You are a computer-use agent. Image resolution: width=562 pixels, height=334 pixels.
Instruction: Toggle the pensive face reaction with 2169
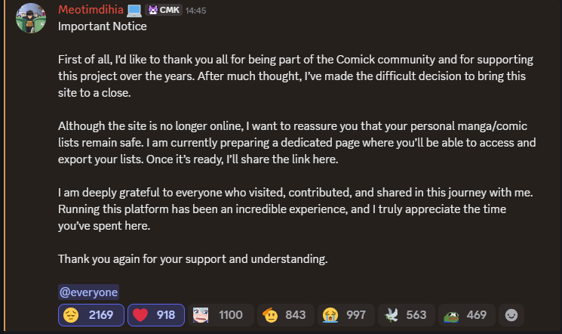click(91, 315)
